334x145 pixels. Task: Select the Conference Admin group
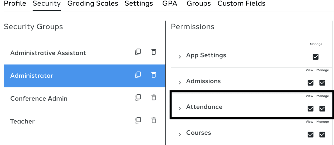[85, 98]
